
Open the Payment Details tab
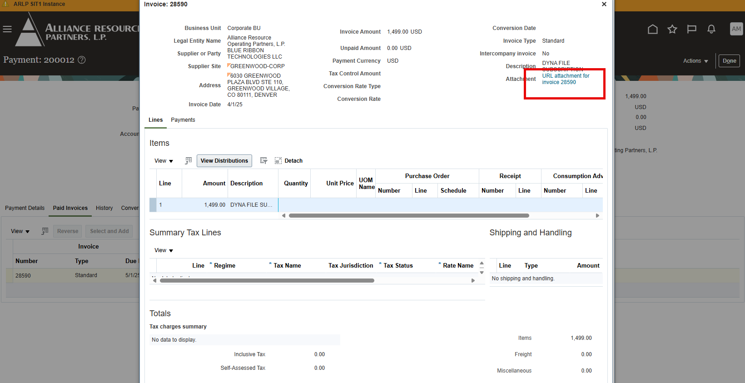coord(25,208)
